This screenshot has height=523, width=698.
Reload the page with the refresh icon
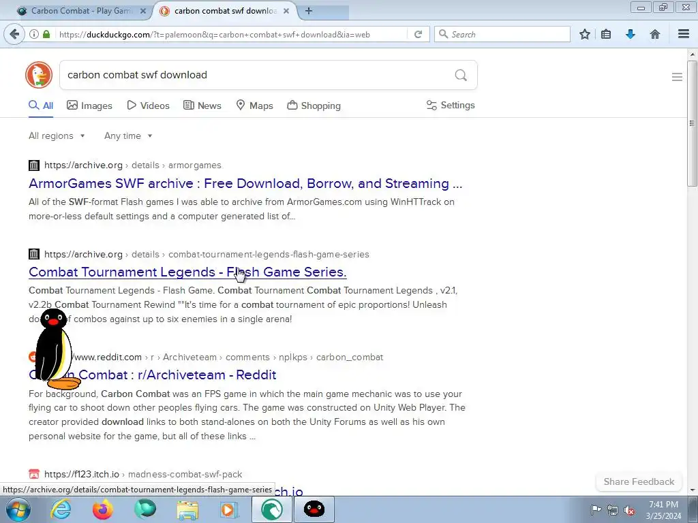coord(418,34)
